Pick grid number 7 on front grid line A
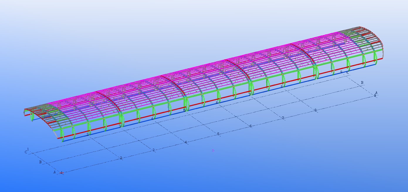Viewport: 408px width, 192px height. point(283,118)
